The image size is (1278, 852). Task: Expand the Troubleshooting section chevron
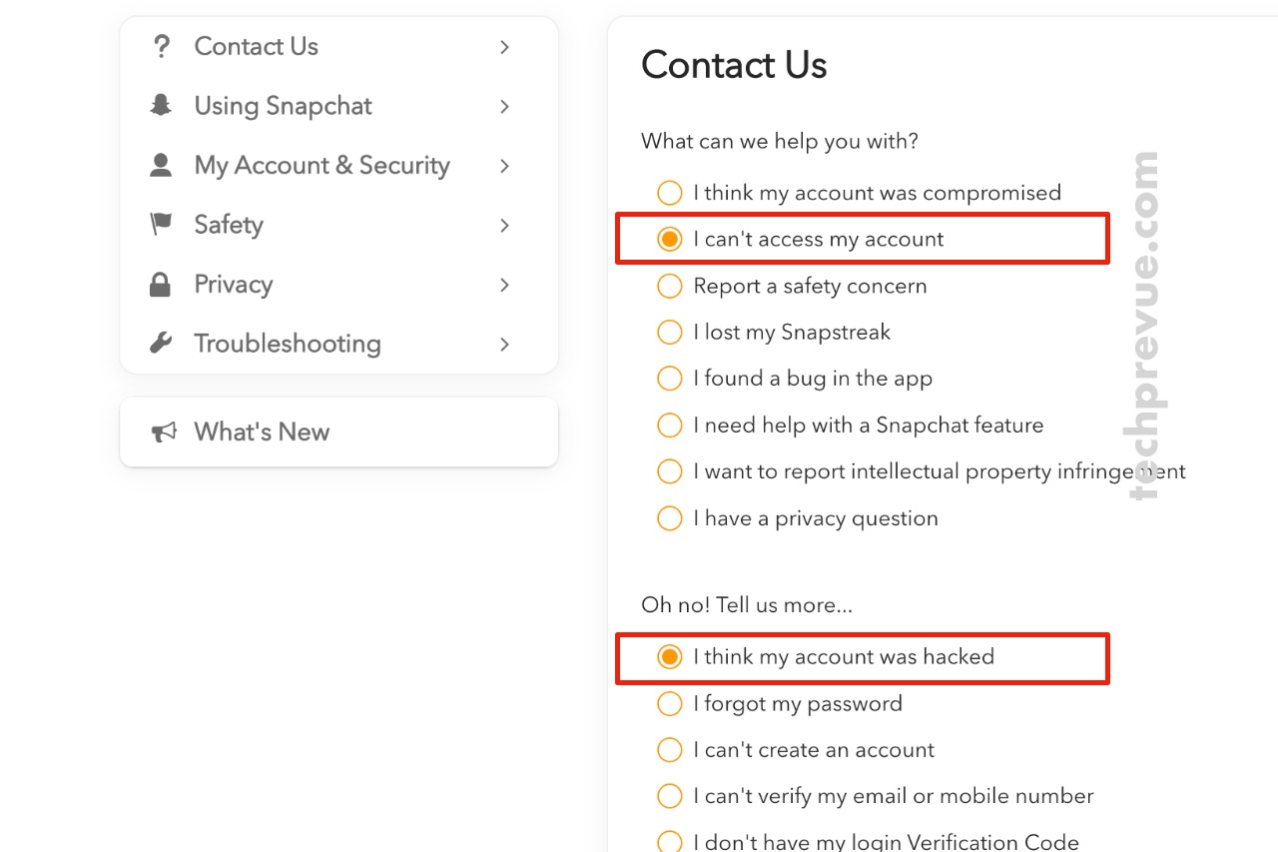505,344
